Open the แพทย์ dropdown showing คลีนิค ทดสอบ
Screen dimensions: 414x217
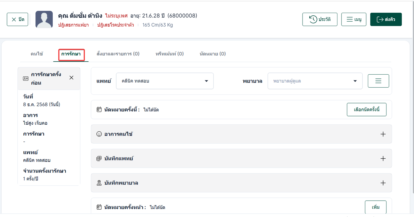point(165,81)
